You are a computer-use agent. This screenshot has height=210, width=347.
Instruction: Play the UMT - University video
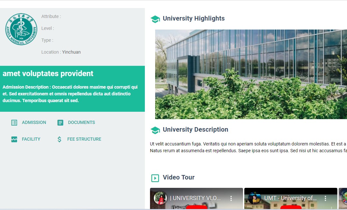(291, 207)
